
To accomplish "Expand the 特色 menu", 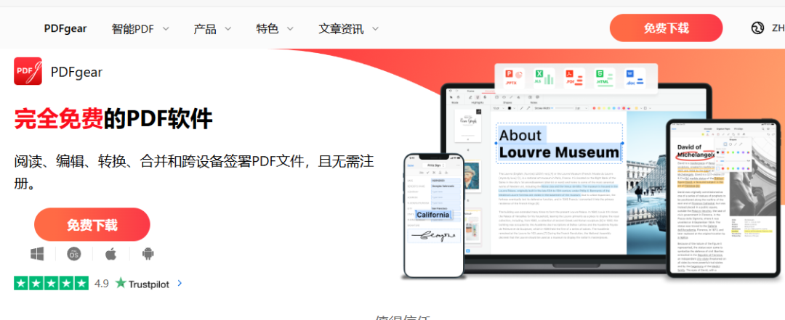I will pos(274,29).
